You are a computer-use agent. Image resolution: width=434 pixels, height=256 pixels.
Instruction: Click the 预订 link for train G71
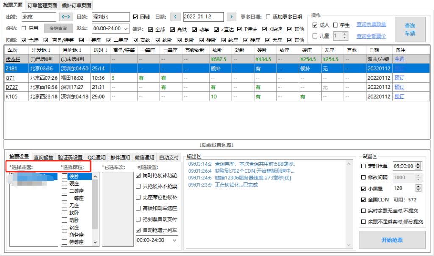pyautogui.click(x=400, y=77)
